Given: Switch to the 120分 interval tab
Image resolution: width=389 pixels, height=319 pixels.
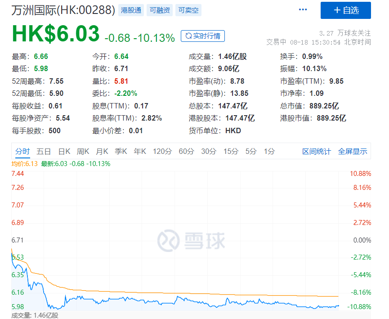Looking at the screenshot, I should (162, 152).
